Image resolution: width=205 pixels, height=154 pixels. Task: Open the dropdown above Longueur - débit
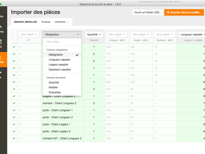(x=117, y=35)
